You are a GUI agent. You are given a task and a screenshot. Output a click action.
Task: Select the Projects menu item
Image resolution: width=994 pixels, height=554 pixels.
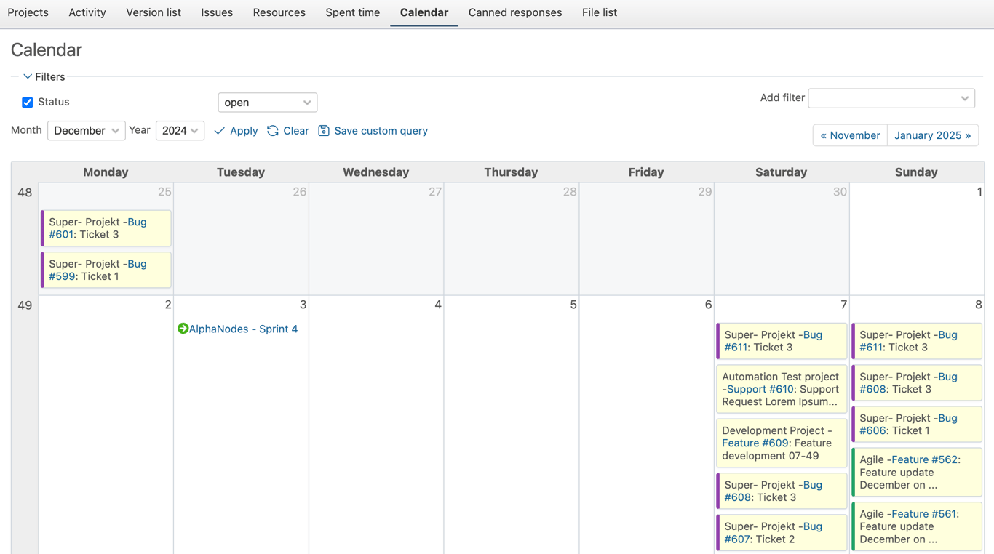28,12
